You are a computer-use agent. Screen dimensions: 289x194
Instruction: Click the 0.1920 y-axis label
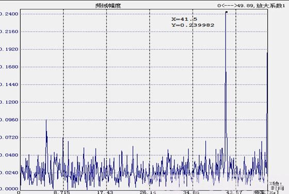(9, 49)
